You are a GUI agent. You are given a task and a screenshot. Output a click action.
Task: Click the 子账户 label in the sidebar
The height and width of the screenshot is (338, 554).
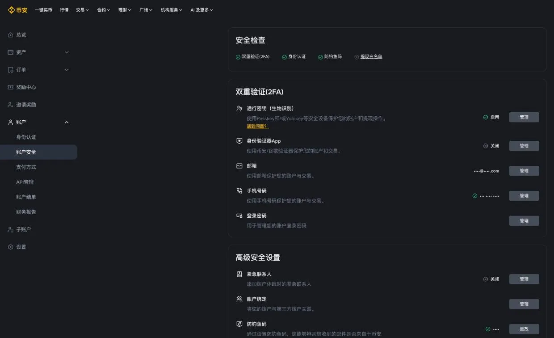tap(24, 229)
